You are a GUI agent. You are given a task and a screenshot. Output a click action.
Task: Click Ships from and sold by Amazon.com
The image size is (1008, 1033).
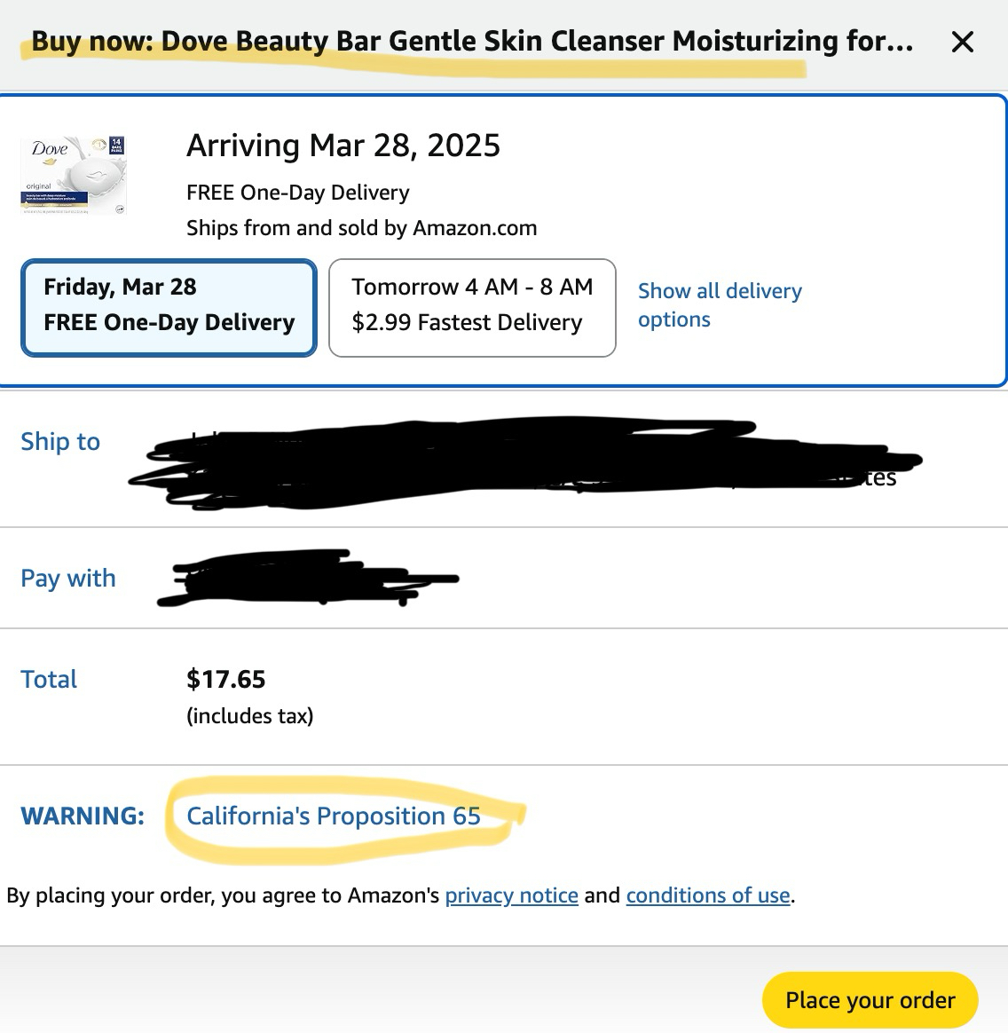pos(361,228)
